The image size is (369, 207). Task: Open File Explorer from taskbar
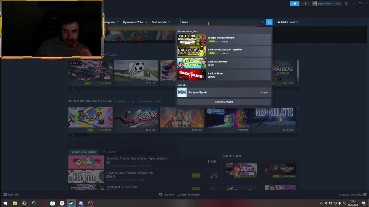tap(15, 203)
